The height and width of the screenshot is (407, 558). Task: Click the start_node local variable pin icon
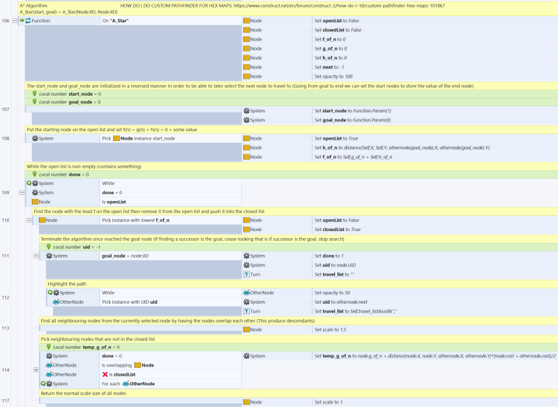pyautogui.click(x=34, y=93)
